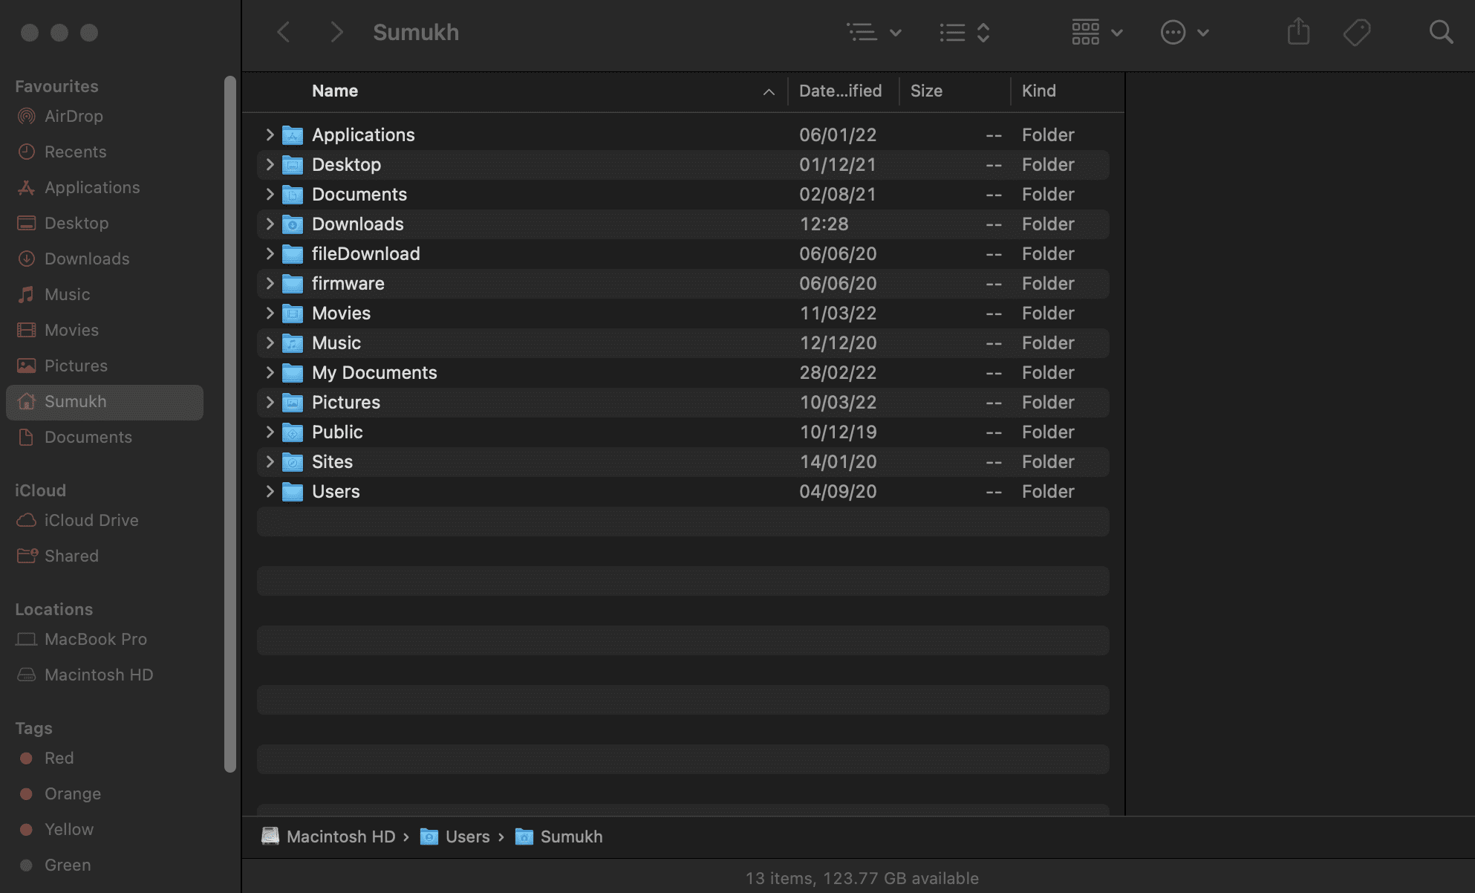Open the indented list view options
Viewport: 1475px width, 893px height.
pos(874,32)
